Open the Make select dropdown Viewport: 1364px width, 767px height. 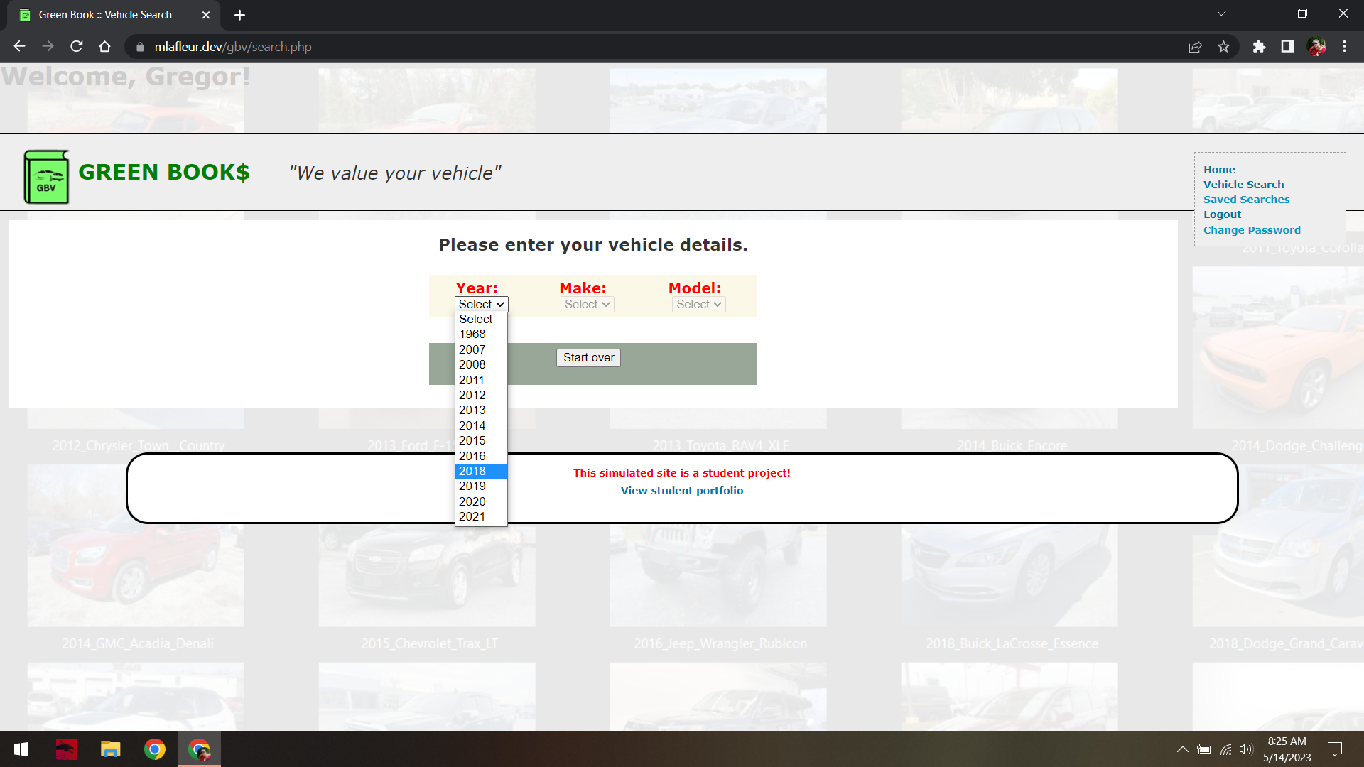tap(587, 304)
